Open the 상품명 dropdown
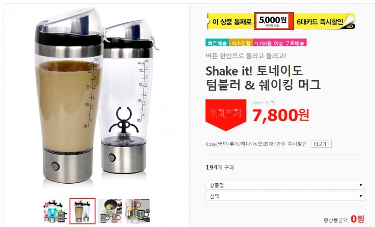This screenshot has width=375, height=227. pyautogui.click(x=285, y=185)
